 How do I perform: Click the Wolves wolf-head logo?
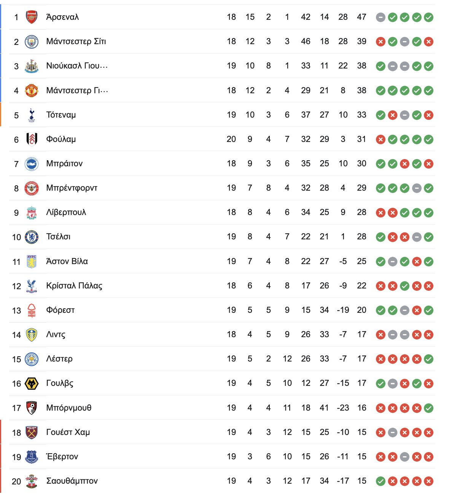tap(32, 383)
